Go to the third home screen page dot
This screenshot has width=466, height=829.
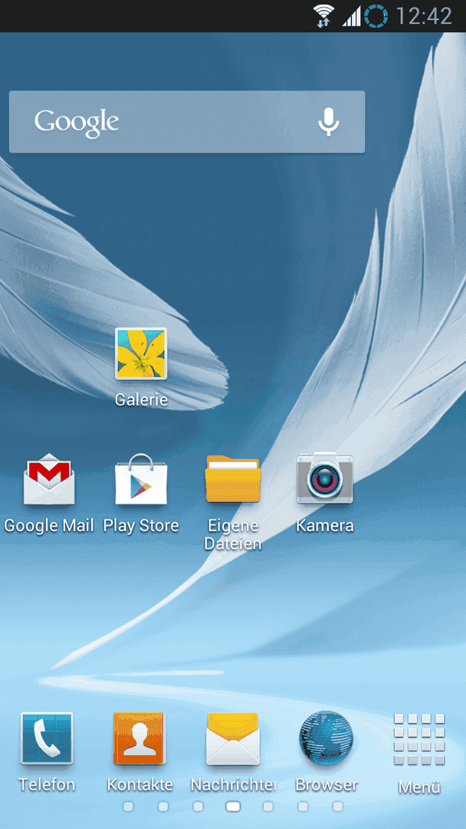(198, 806)
